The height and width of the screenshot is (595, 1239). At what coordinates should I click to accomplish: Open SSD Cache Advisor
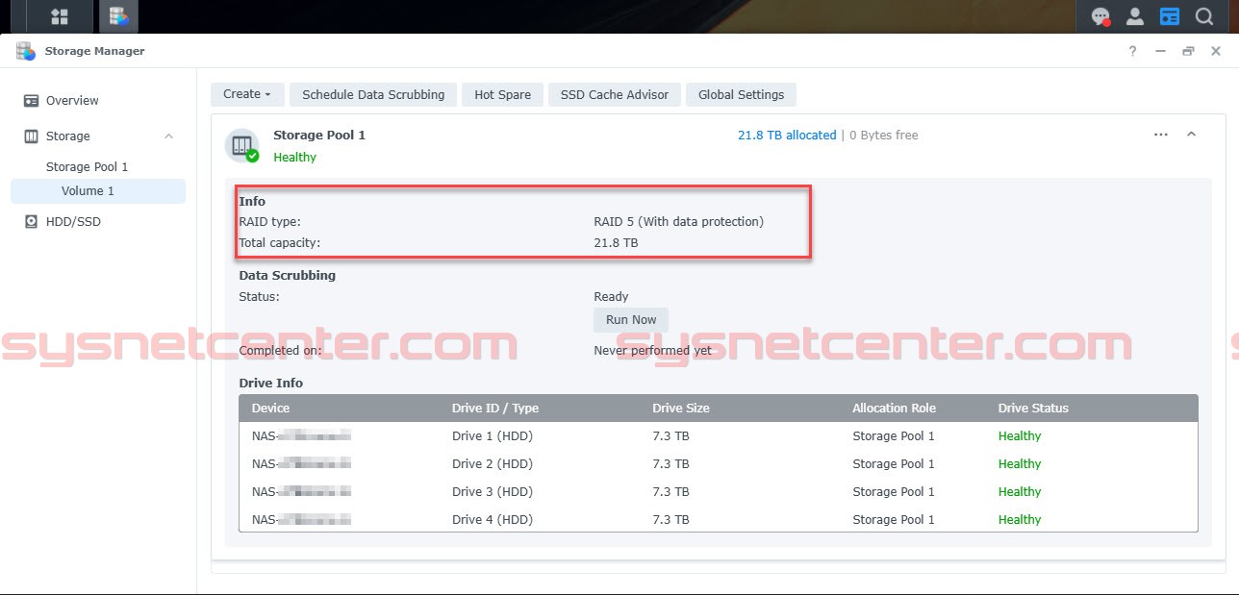tap(614, 94)
